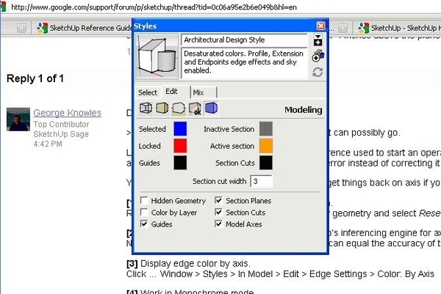The width and height of the screenshot is (441, 294).
Task: Pick the Guides black color swatch
Action: 180,163
